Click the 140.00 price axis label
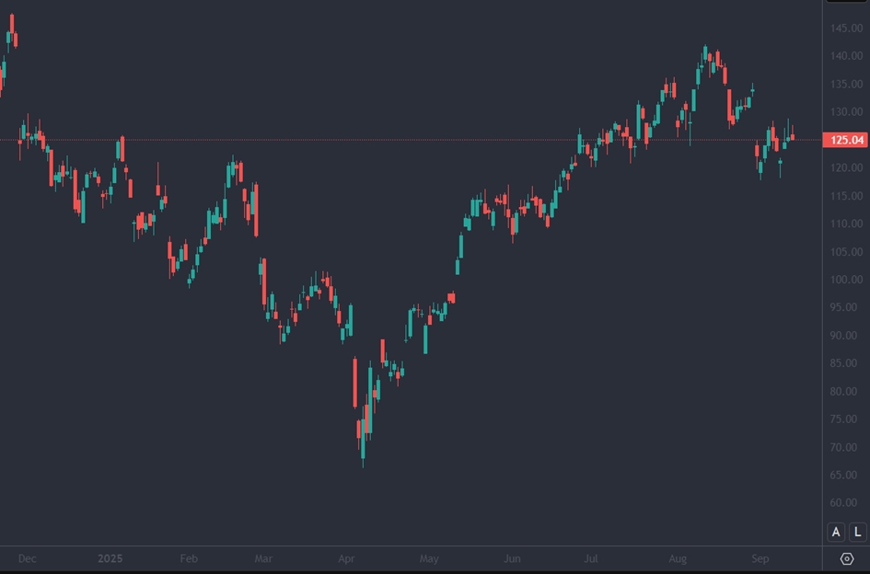Image resolution: width=870 pixels, height=574 pixels. pos(846,55)
